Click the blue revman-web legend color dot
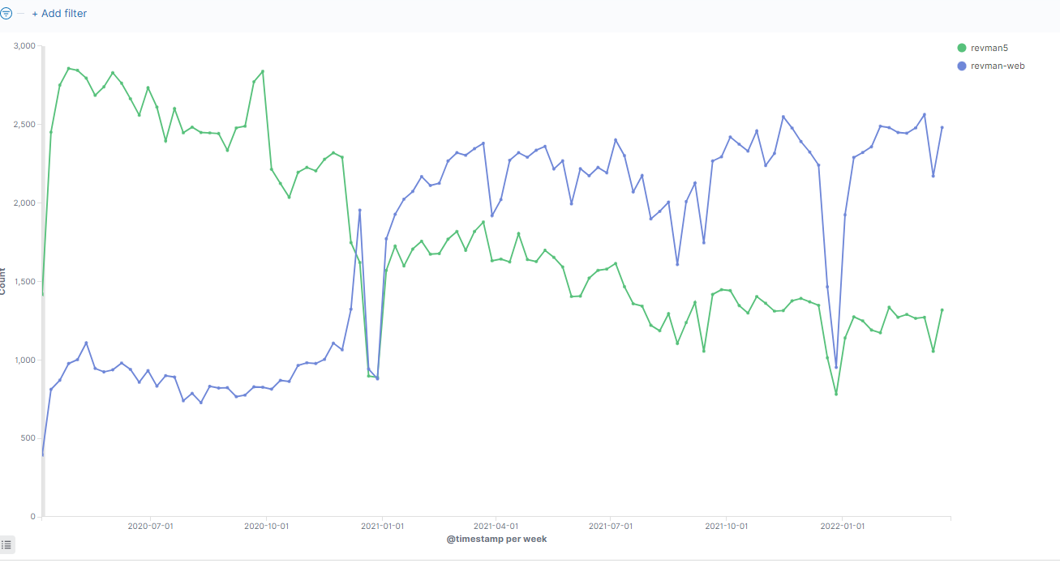This screenshot has height=563, width=1060. [x=962, y=66]
